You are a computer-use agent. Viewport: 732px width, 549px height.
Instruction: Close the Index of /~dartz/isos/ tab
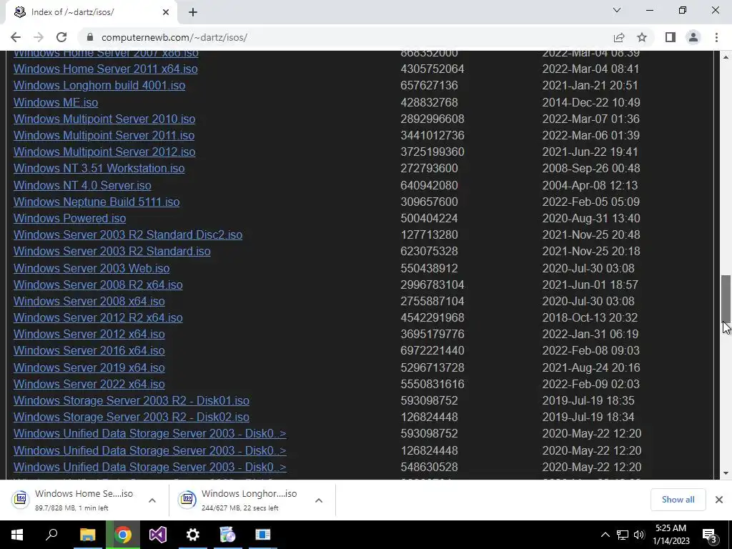coord(166,12)
